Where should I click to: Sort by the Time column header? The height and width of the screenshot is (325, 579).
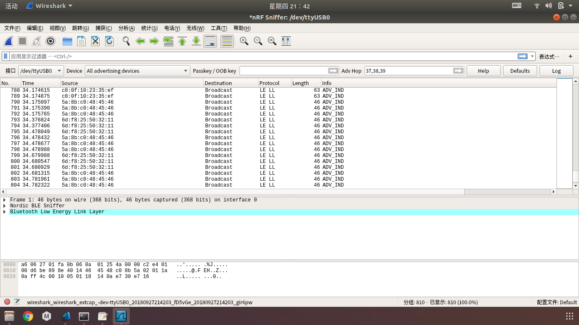point(41,83)
